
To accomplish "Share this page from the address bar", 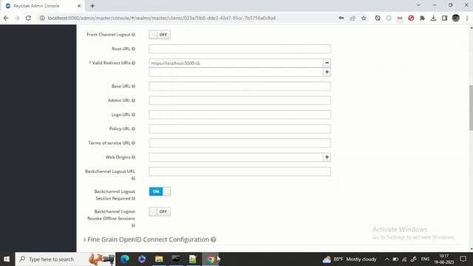I will [x=353, y=18].
